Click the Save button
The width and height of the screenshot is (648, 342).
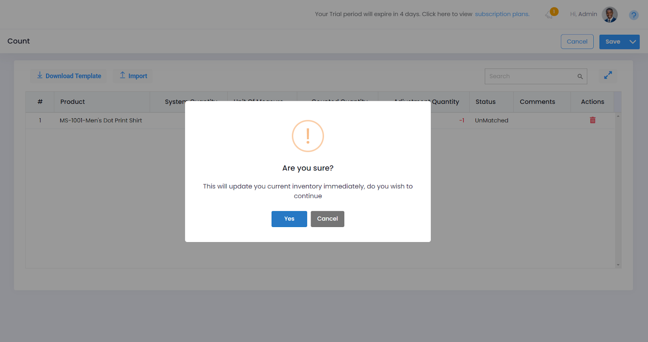pyautogui.click(x=612, y=42)
